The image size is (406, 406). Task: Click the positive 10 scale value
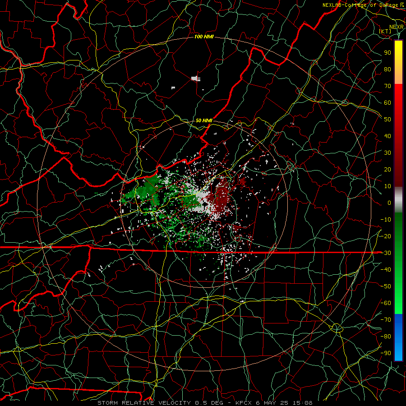pyautogui.click(x=388, y=186)
